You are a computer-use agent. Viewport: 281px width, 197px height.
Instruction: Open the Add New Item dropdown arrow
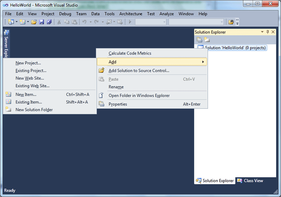tap(28, 22)
